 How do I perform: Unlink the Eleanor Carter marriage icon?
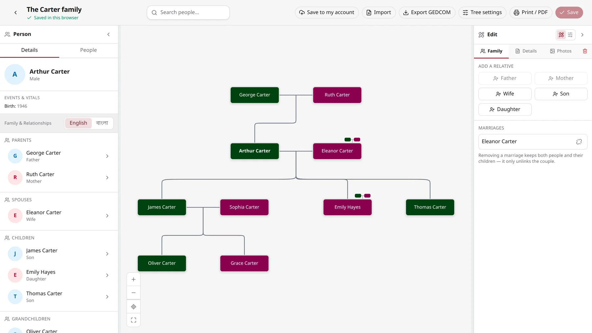click(x=579, y=141)
